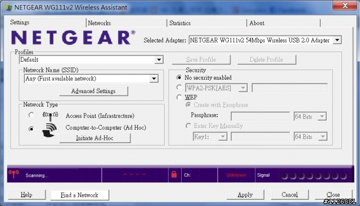Click the WPA2-PSK password input field
This screenshot has width=360, height=206.
tap(290, 88)
